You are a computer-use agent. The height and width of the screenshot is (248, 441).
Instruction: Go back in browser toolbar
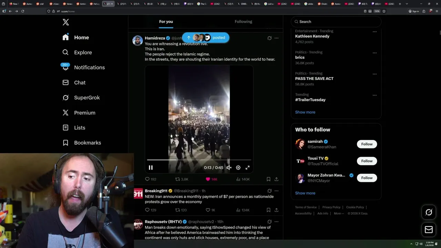pos(10,11)
